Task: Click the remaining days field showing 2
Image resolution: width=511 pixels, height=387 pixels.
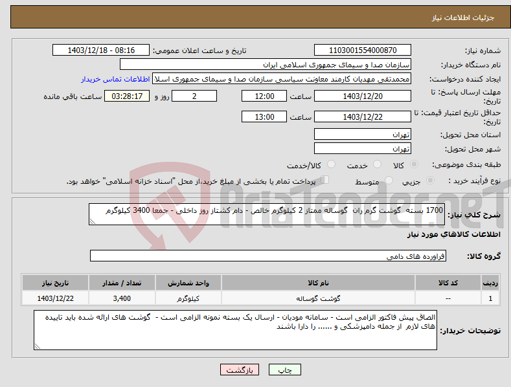Action: (x=194, y=96)
